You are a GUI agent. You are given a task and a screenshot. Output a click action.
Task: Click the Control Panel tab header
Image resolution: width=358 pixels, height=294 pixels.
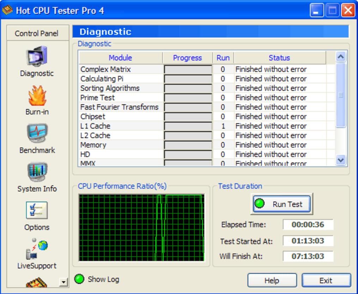point(37,33)
